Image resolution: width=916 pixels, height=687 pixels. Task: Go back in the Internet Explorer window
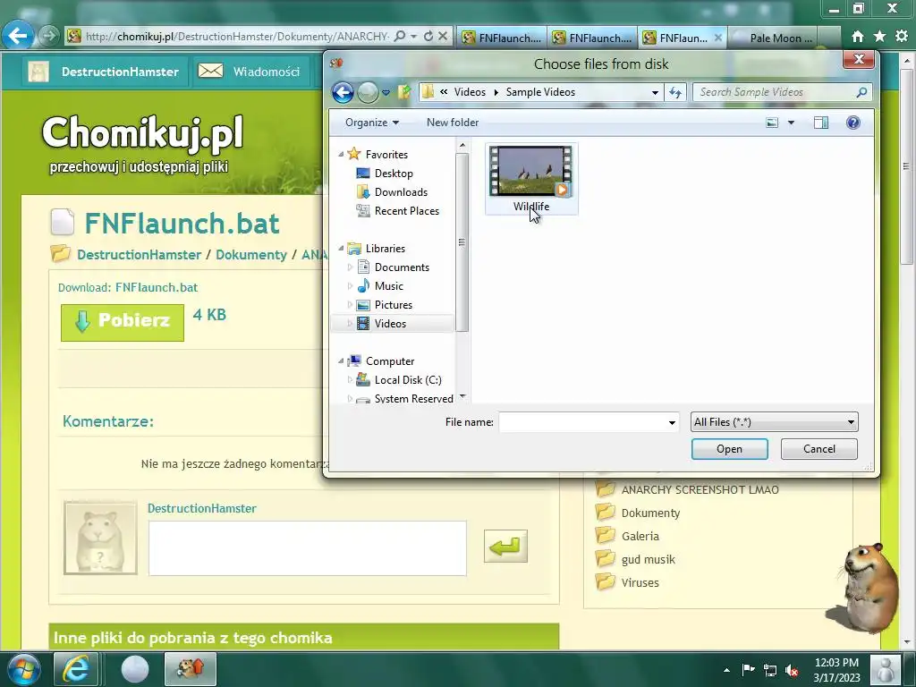click(17, 36)
